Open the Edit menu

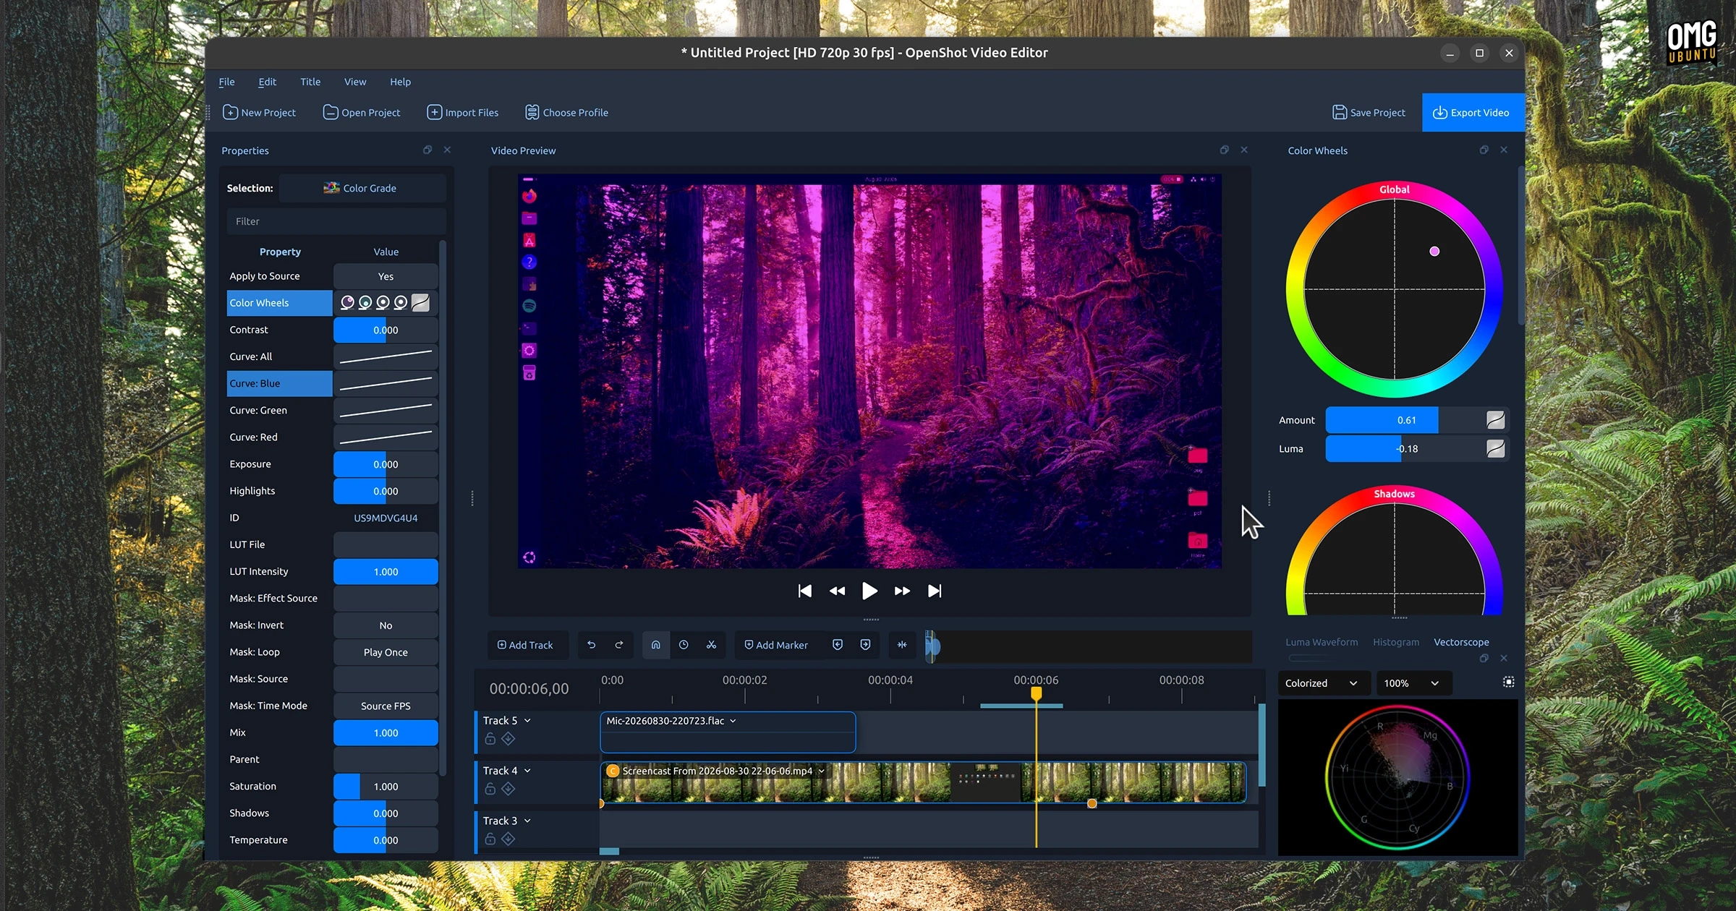click(267, 82)
